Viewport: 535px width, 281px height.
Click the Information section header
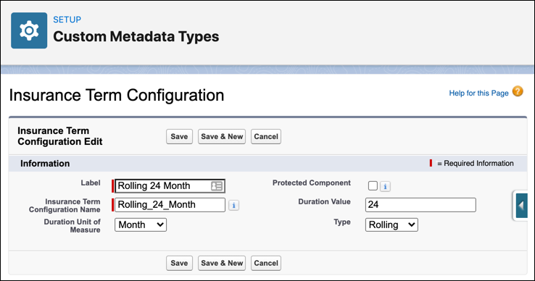(45, 164)
